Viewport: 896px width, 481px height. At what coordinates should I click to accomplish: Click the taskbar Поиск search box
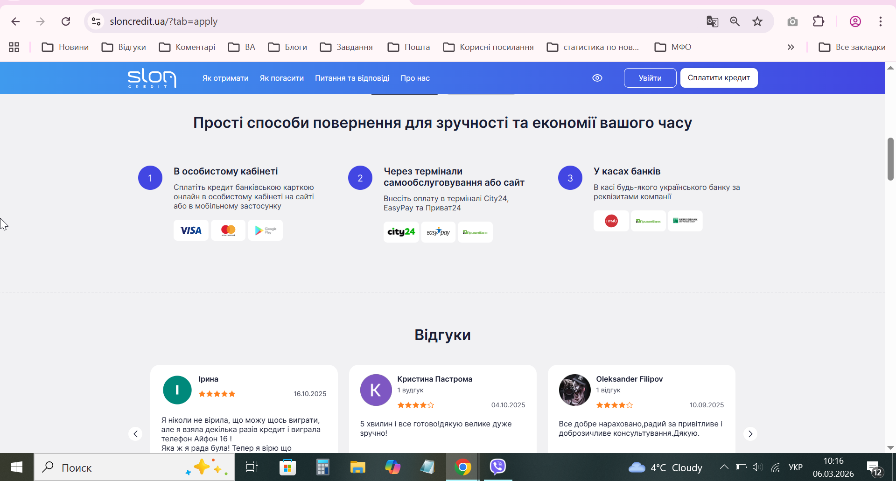click(134, 467)
